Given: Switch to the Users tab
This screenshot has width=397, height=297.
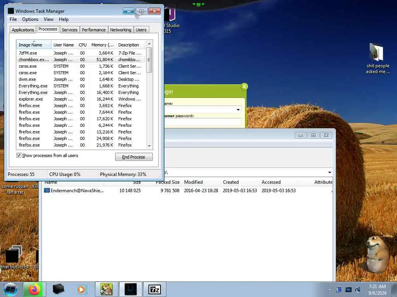Looking at the screenshot, I should [141, 30].
